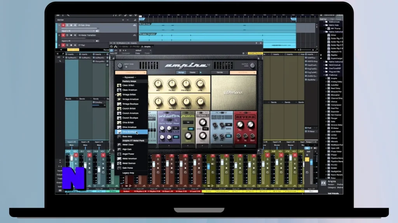
Task: Select Drive Boutique from the amp list
Action: pyautogui.click(x=131, y=132)
